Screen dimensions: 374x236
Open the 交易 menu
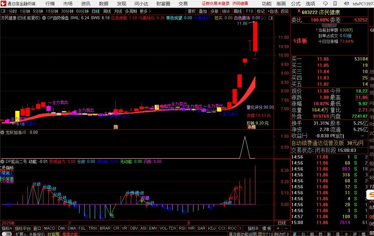(x=183, y=4)
